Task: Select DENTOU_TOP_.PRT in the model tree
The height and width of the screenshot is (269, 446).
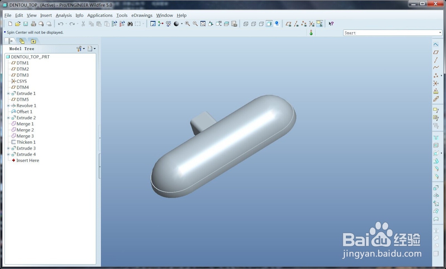Action: pos(28,57)
